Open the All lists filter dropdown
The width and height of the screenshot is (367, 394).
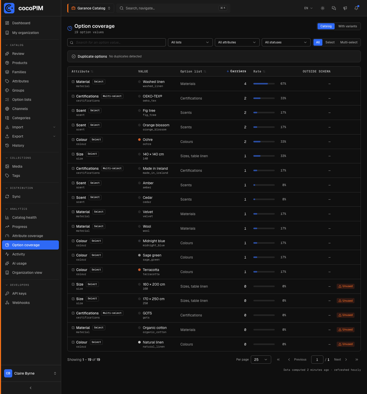point(190,42)
